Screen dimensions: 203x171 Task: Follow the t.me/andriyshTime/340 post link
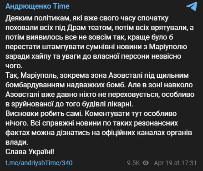click(39, 163)
